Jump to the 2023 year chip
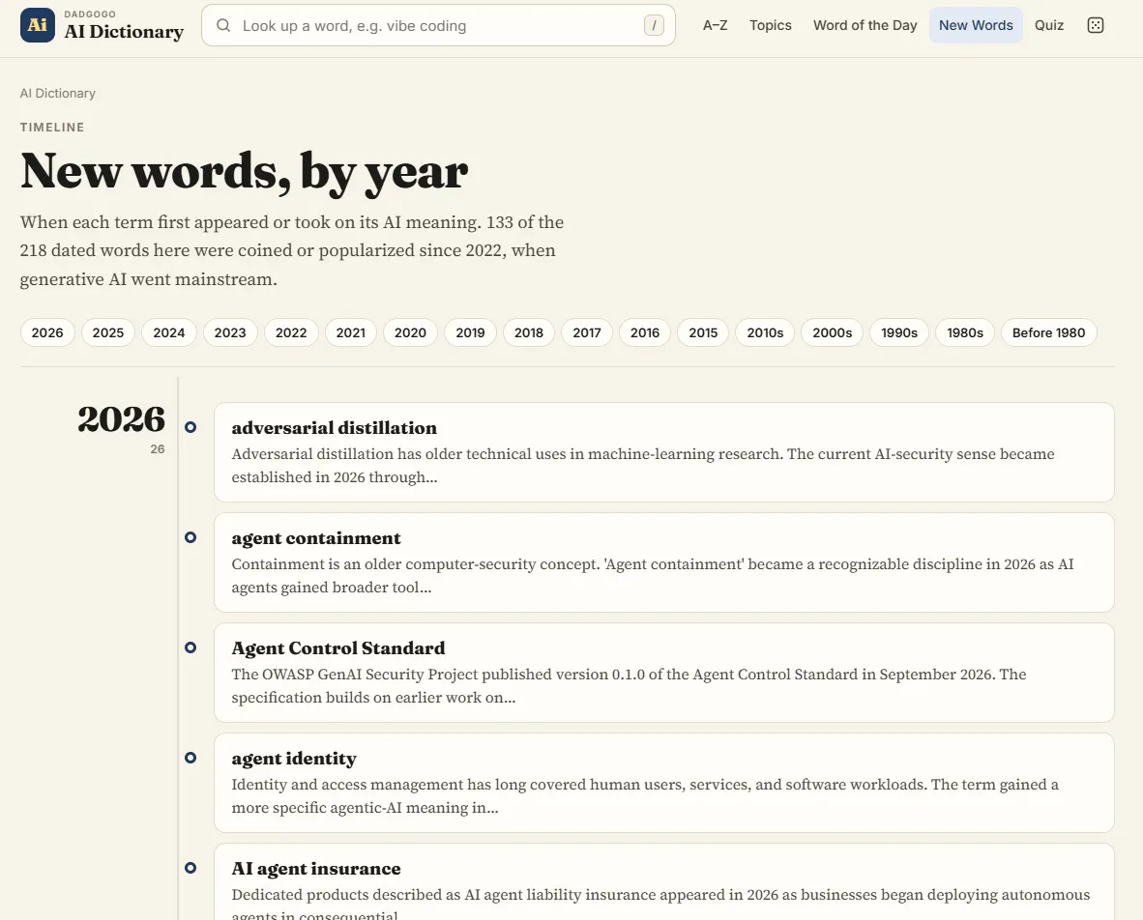This screenshot has height=920, width=1143. coord(230,332)
